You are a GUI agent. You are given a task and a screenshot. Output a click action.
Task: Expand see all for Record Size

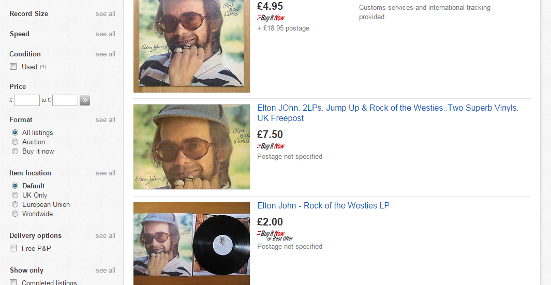click(x=105, y=13)
